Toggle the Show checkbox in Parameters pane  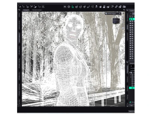coord(130,102)
